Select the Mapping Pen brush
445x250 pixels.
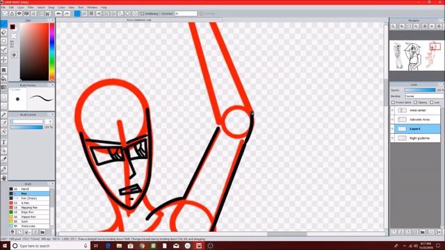pos(29,208)
